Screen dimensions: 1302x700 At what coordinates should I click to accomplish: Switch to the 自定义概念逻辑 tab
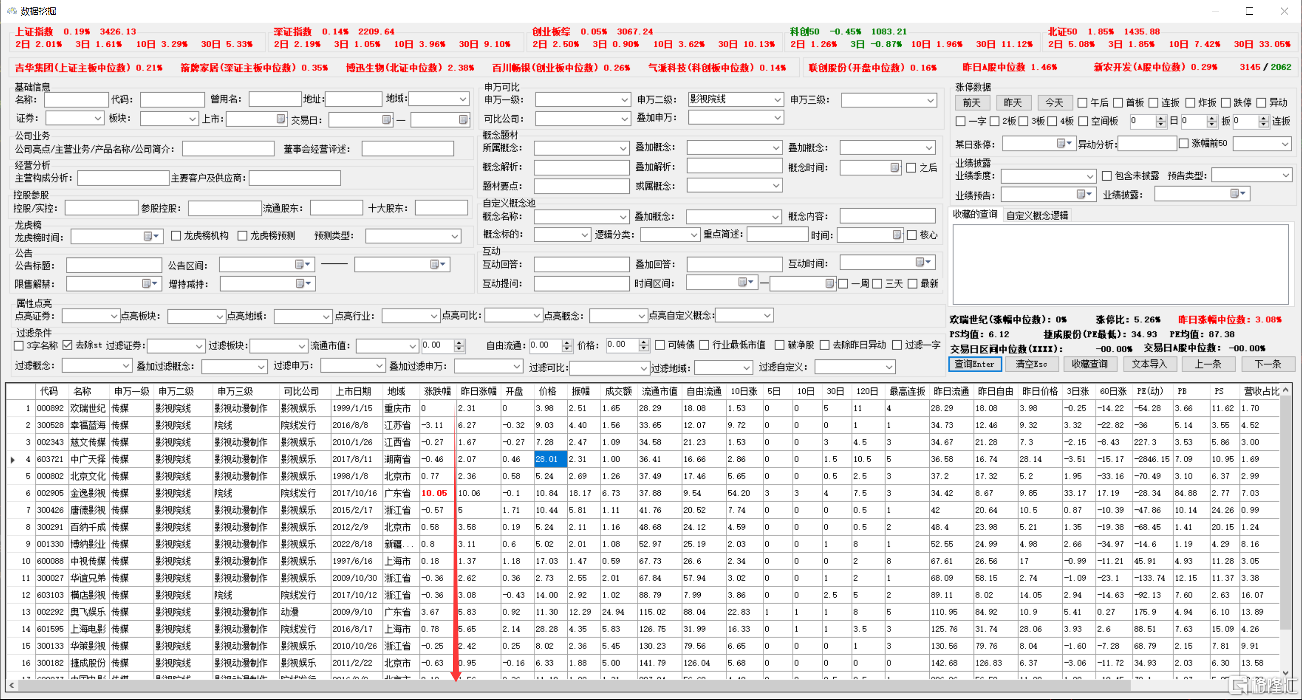tap(1037, 215)
